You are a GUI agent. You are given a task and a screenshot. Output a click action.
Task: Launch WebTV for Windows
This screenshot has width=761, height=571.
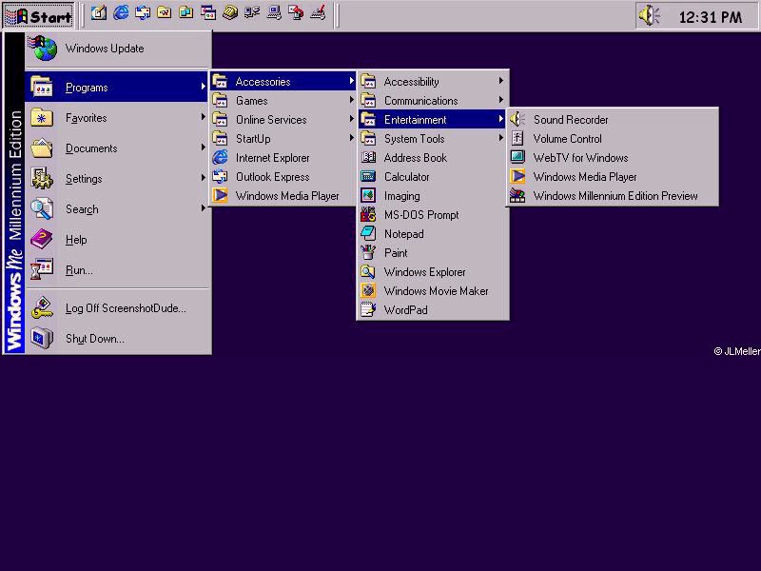(612, 157)
